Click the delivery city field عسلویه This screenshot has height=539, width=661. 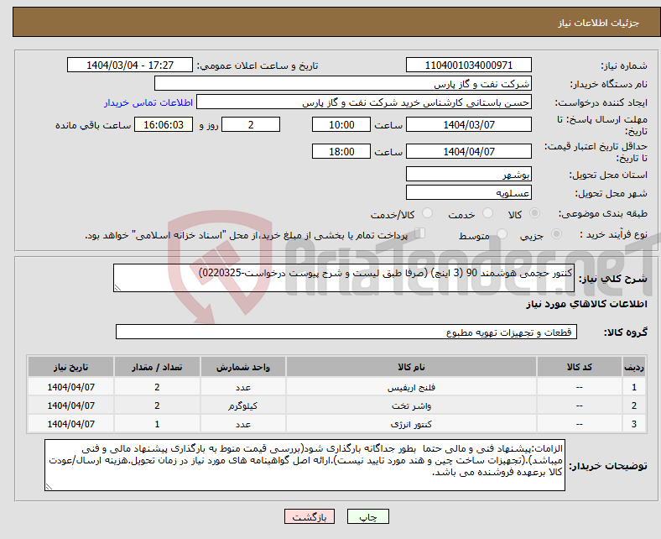(468, 192)
